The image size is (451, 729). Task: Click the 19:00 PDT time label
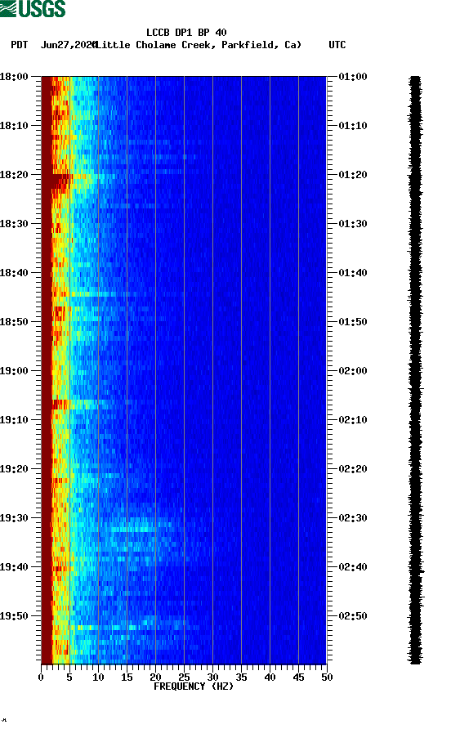pos(14,371)
